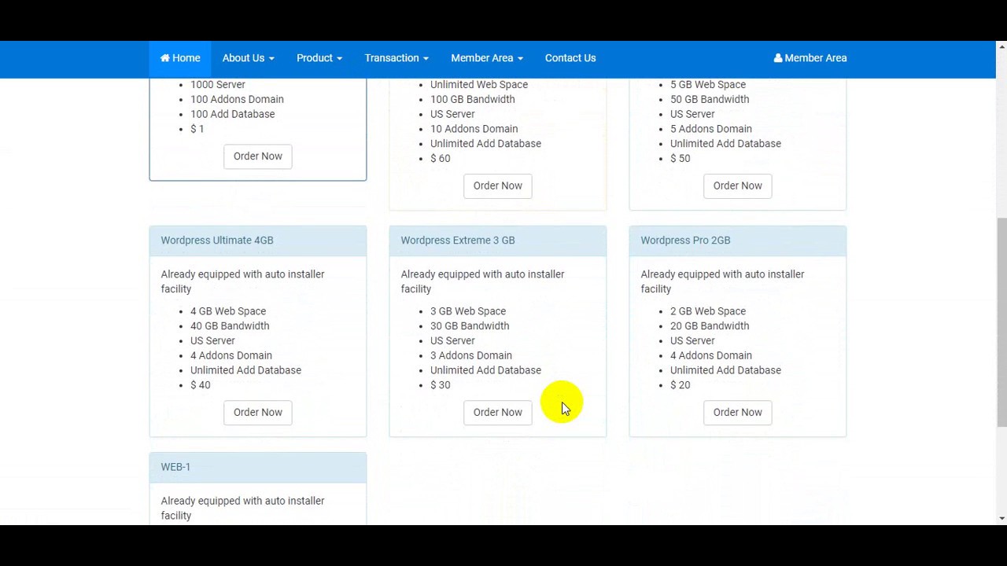This screenshot has height=566, width=1007.
Task: Click '3 Addons Domain' list item
Action: coord(471,356)
